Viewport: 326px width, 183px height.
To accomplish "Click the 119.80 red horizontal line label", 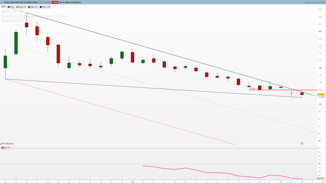I will pos(252,89).
